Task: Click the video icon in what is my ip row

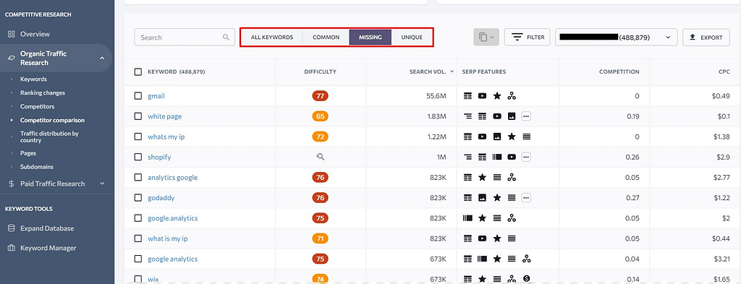Action: pos(482,238)
